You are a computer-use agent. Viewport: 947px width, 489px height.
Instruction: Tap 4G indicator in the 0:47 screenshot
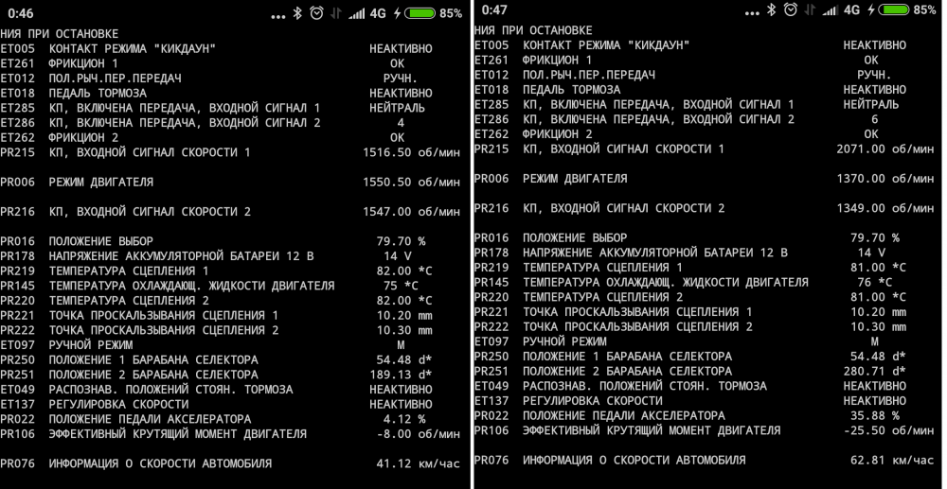tap(852, 9)
